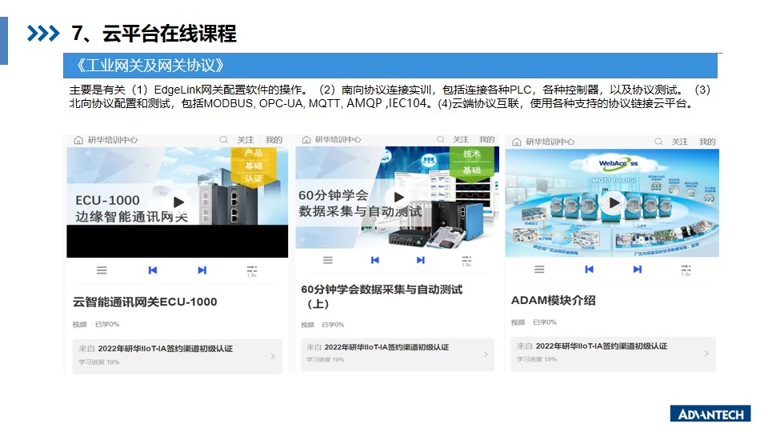This screenshot has width=768, height=432.
Task: Click 研华培训中心 title in 60分钟学会 card
Action: [338, 139]
